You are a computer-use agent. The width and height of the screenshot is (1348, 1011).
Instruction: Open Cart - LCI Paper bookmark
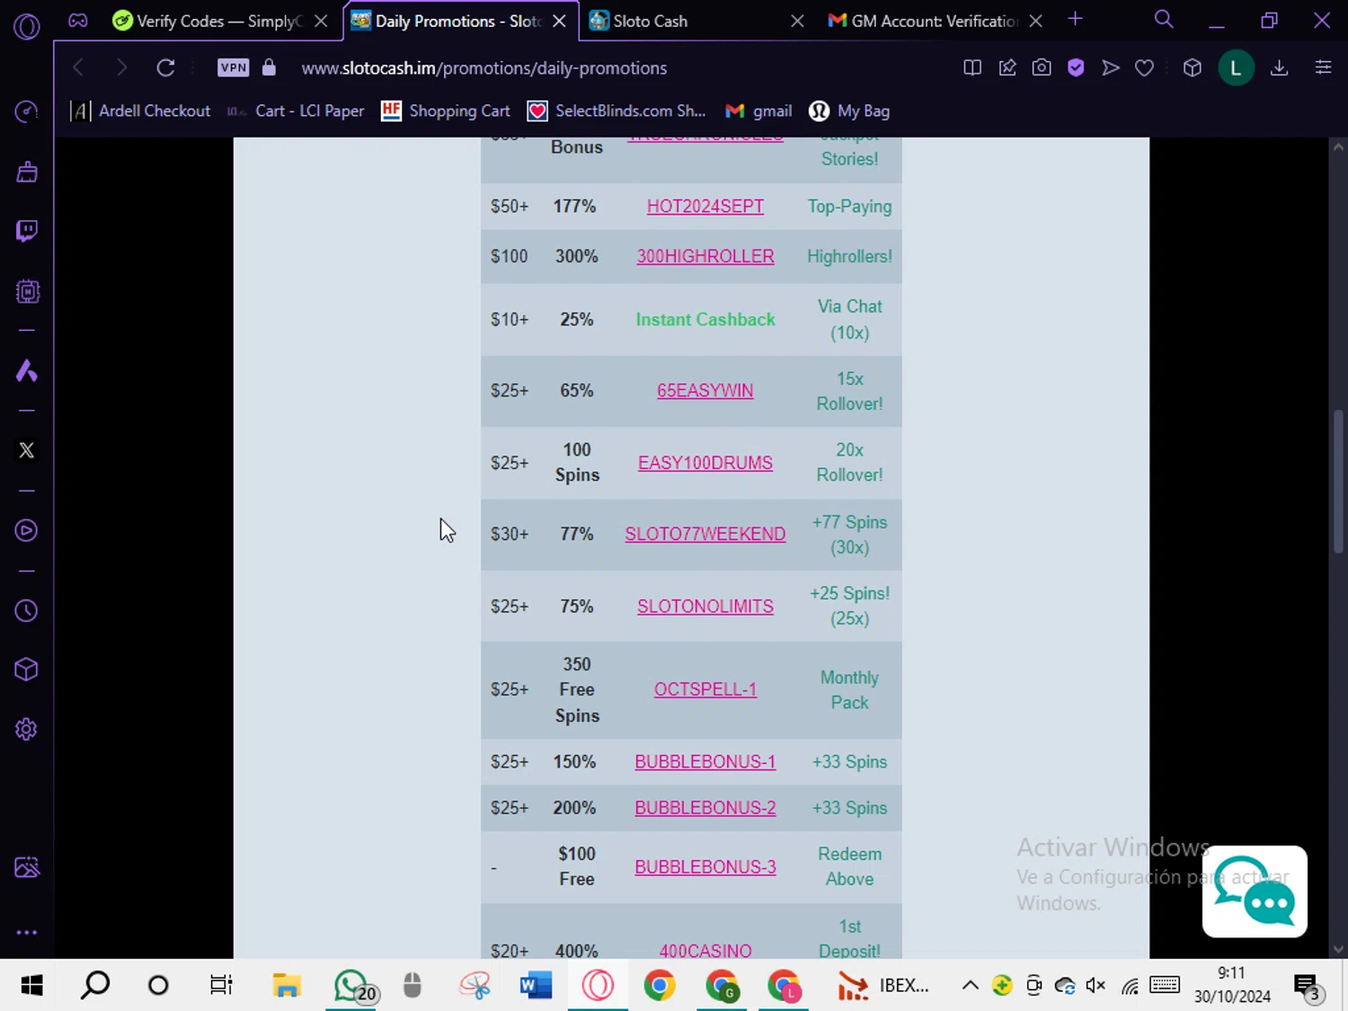pos(296,111)
